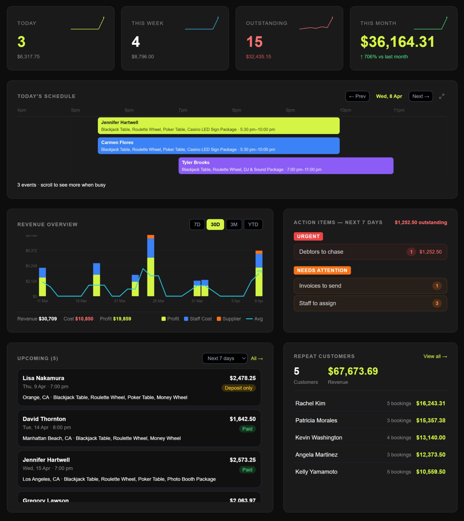The height and width of the screenshot is (521, 464).
Task: Toggle the Supplier series in the legend
Action: tap(229, 319)
